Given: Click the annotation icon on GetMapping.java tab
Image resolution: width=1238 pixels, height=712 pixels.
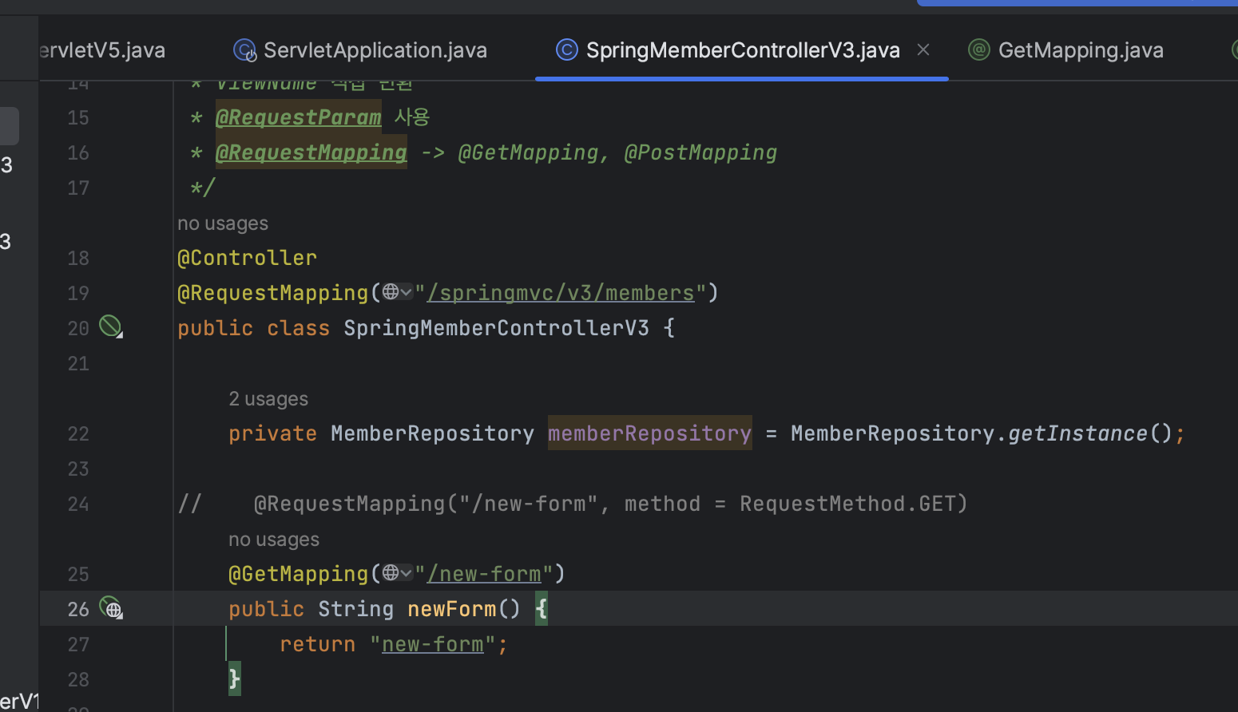Looking at the screenshot, I should (978, 50).
